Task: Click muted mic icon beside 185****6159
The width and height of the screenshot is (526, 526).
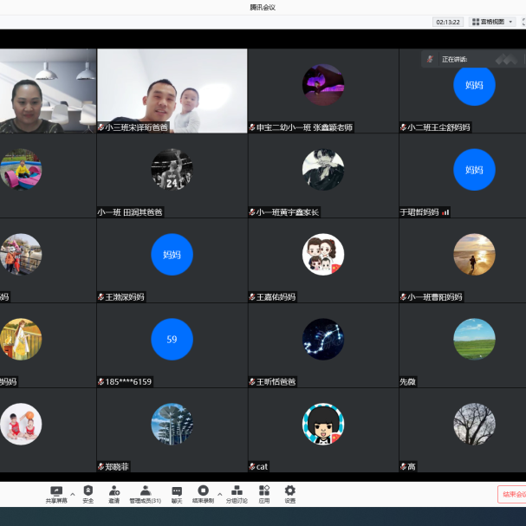Action: [x=101, y=382]
